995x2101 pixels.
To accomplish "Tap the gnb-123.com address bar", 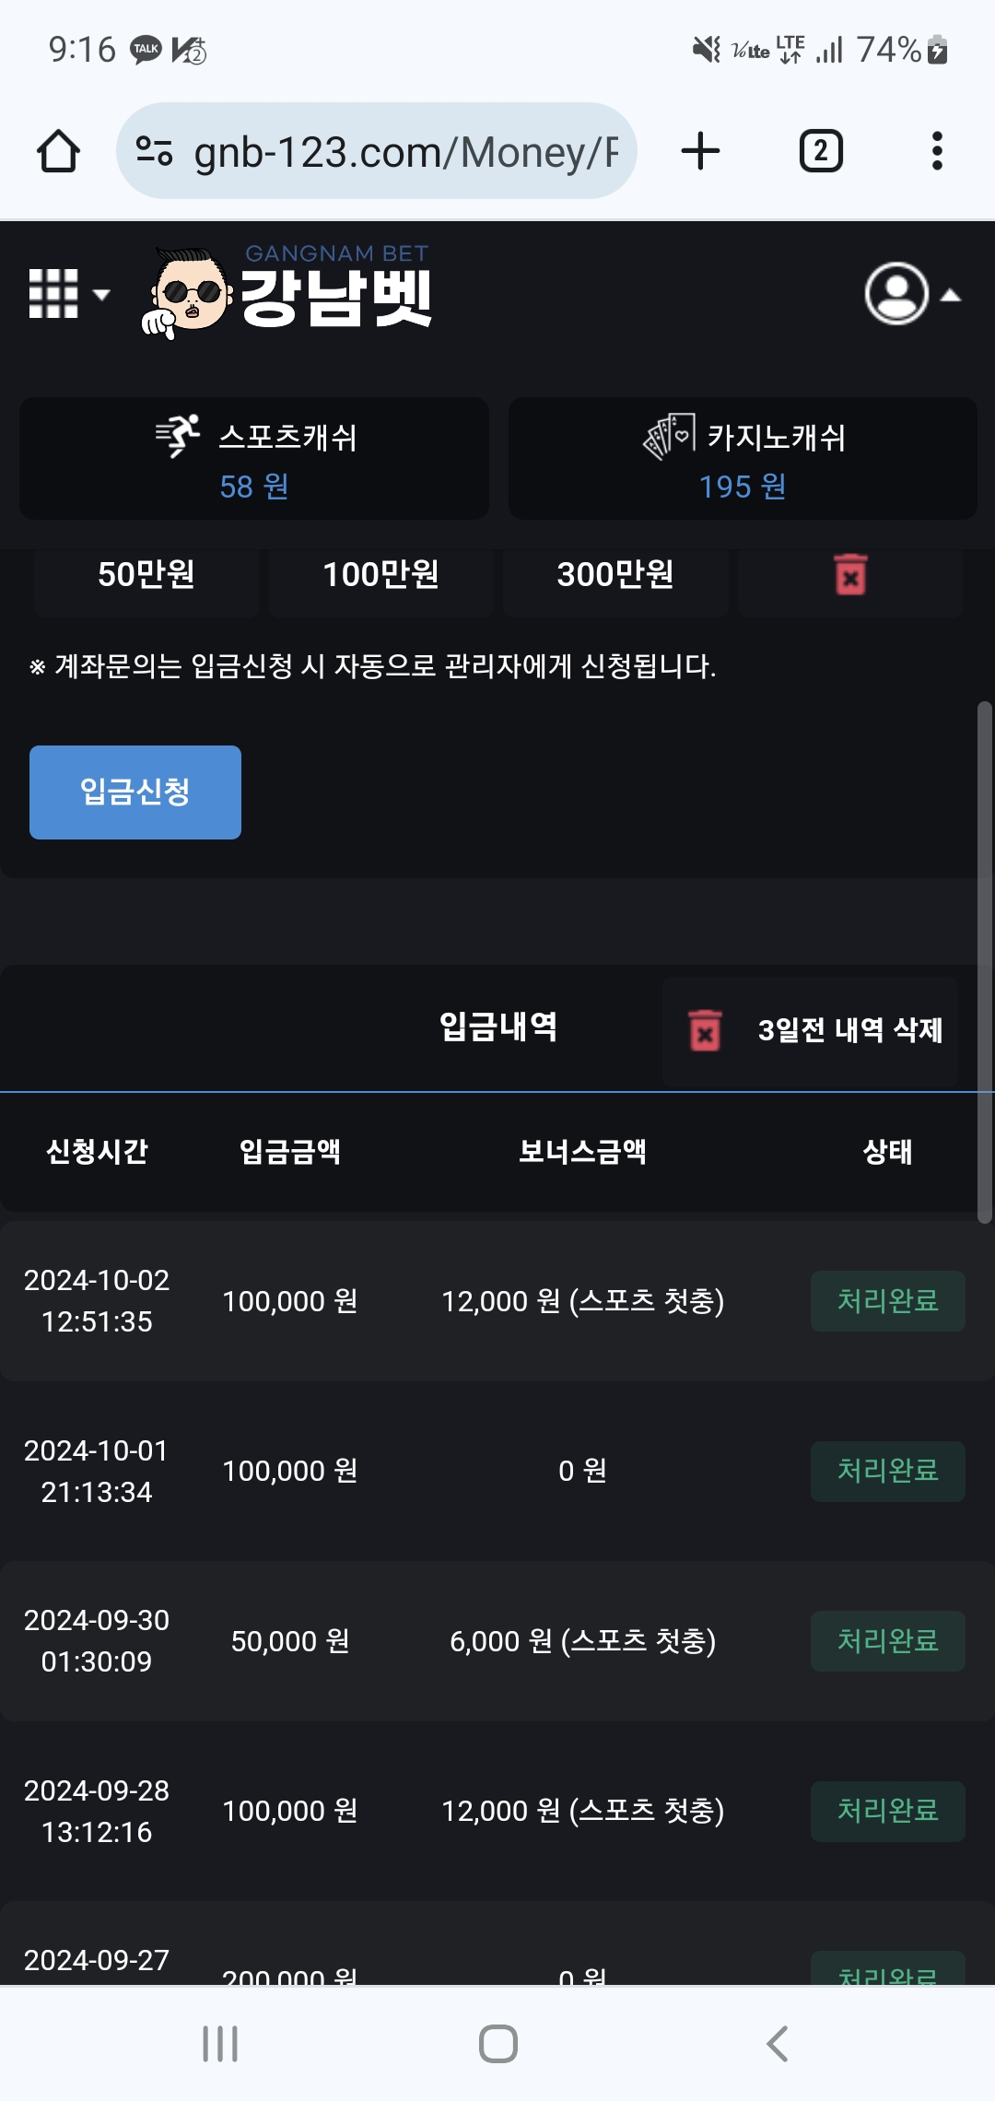I will (405, 151).
